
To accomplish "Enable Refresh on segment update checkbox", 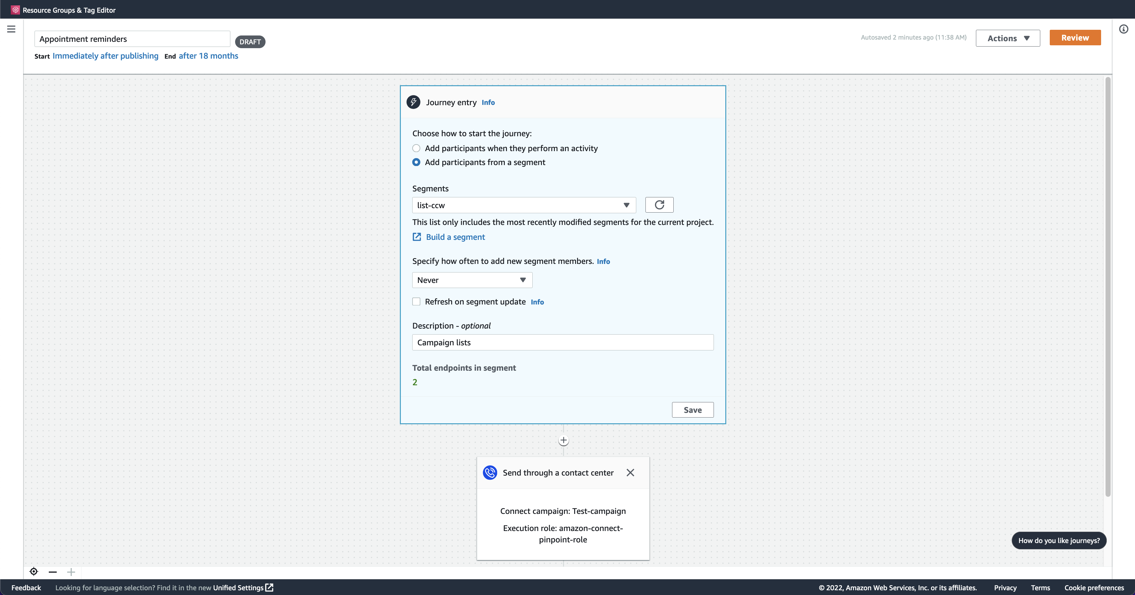I will 416,302.
